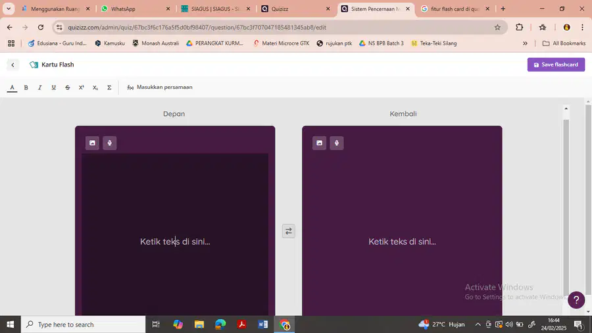Open the text color picker
This screenshot has height=333, width=592.
pyautogui.click(x=12, y=88)
